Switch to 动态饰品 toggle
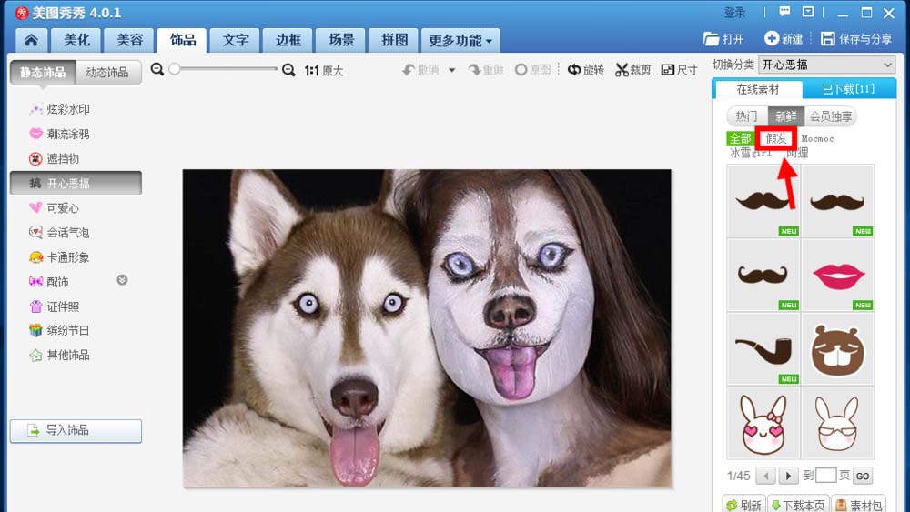Screen dimensions: 910x512 pos(108,73)
